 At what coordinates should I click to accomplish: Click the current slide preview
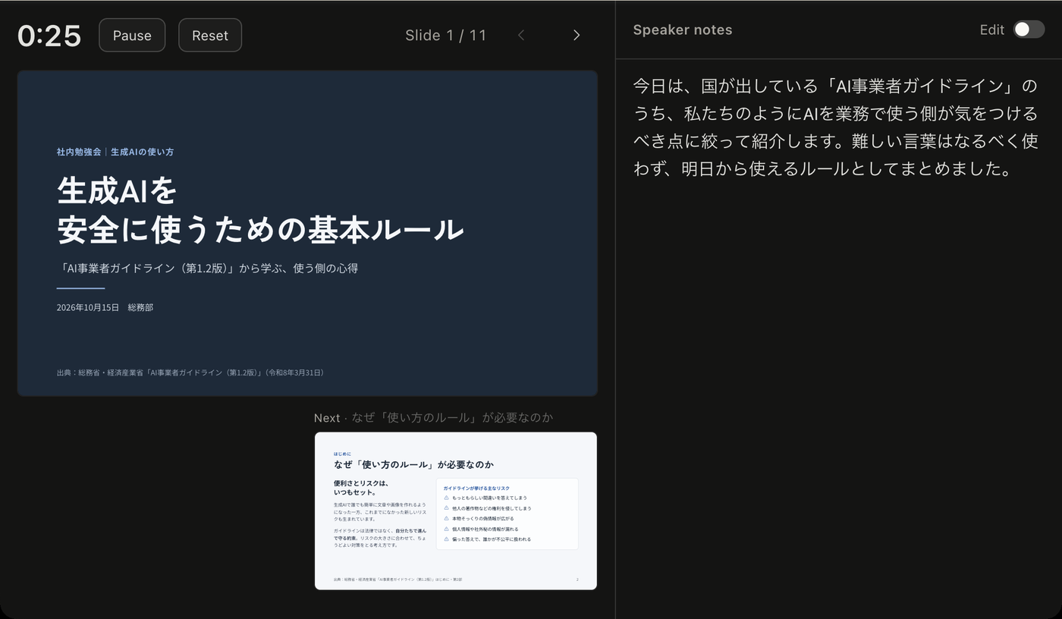pyautogui.click(x=307, y=234)
